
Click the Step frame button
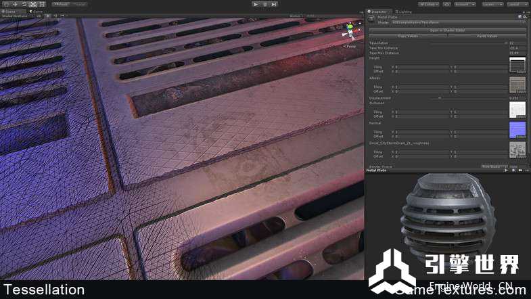coord(274,5)
